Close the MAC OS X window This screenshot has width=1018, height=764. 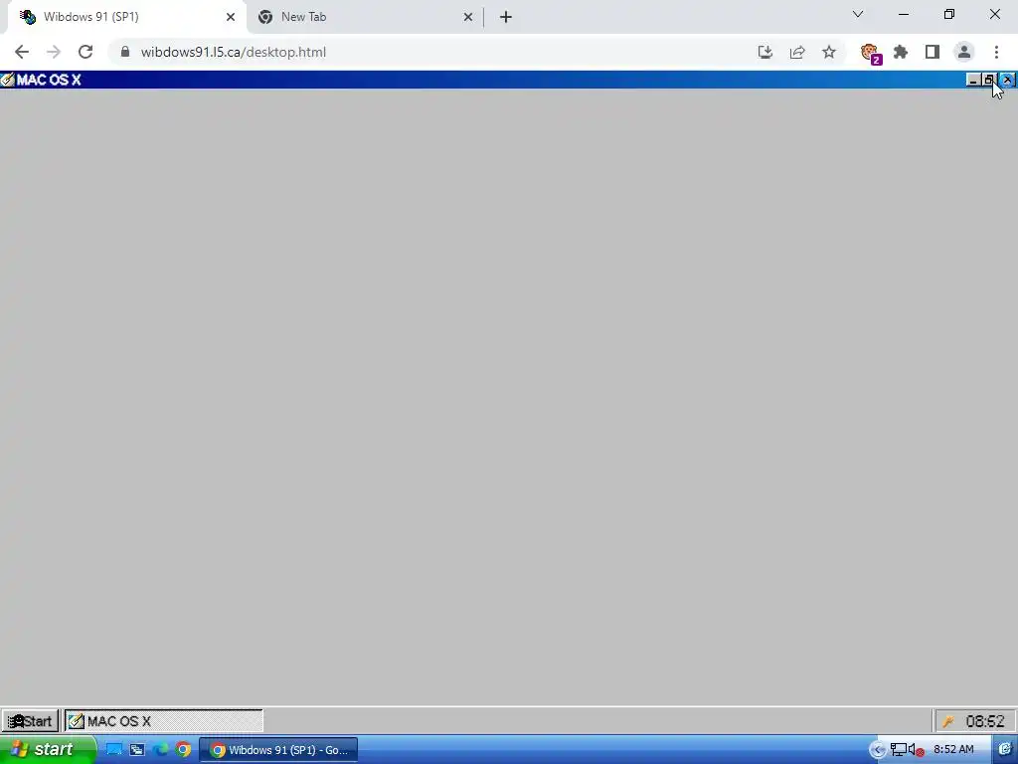[x=1007, y=80]
